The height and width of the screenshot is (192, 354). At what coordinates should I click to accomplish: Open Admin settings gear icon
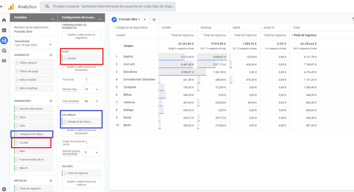(4, 189)
